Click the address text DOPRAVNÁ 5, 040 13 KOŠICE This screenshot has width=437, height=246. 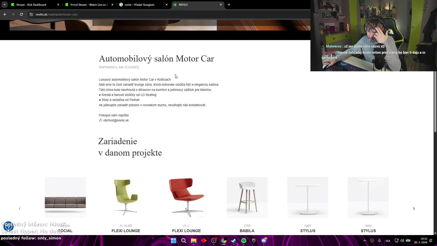pyautogui.click(x=119, y=67)
